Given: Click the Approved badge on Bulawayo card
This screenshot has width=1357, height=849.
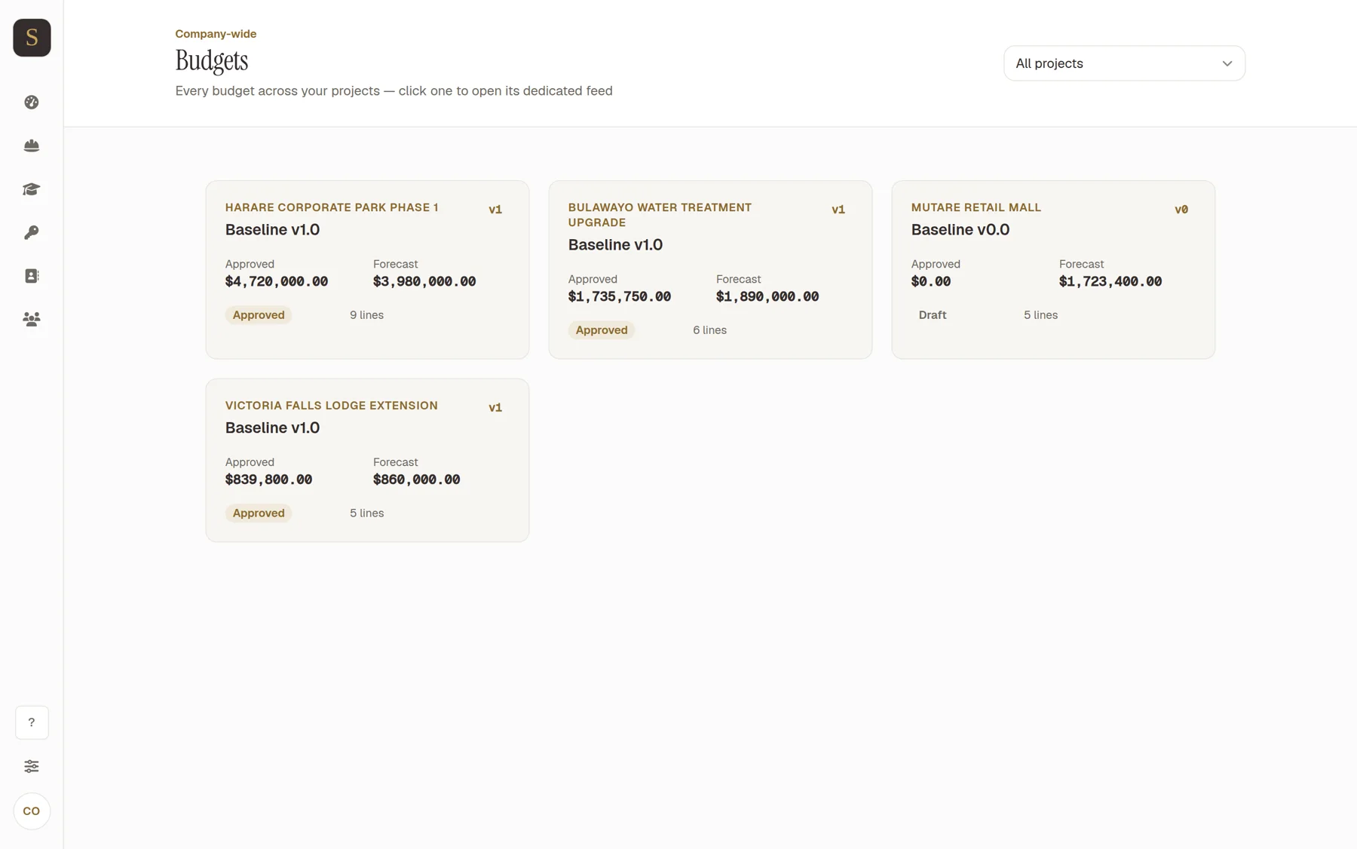Looking at the screenshot, I should [x=602, y=330].
